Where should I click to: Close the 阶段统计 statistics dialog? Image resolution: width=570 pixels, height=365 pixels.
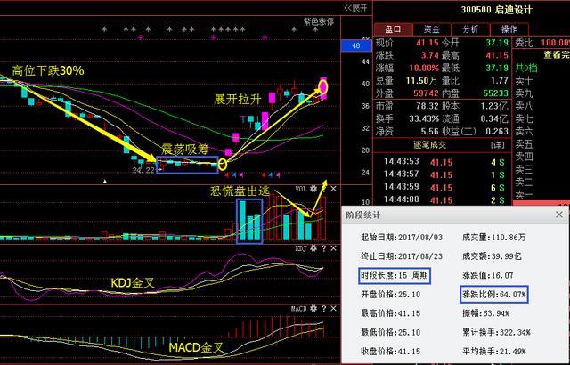559,215
